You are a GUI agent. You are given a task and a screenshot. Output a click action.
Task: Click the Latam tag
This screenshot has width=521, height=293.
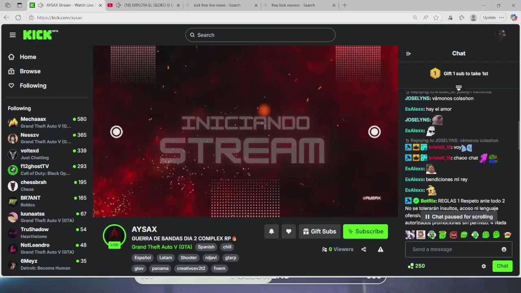[166, 258]
